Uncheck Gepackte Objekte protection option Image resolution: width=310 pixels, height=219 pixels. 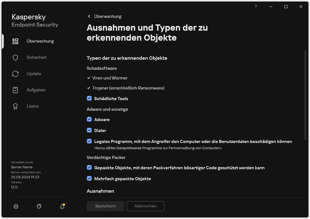89,168
